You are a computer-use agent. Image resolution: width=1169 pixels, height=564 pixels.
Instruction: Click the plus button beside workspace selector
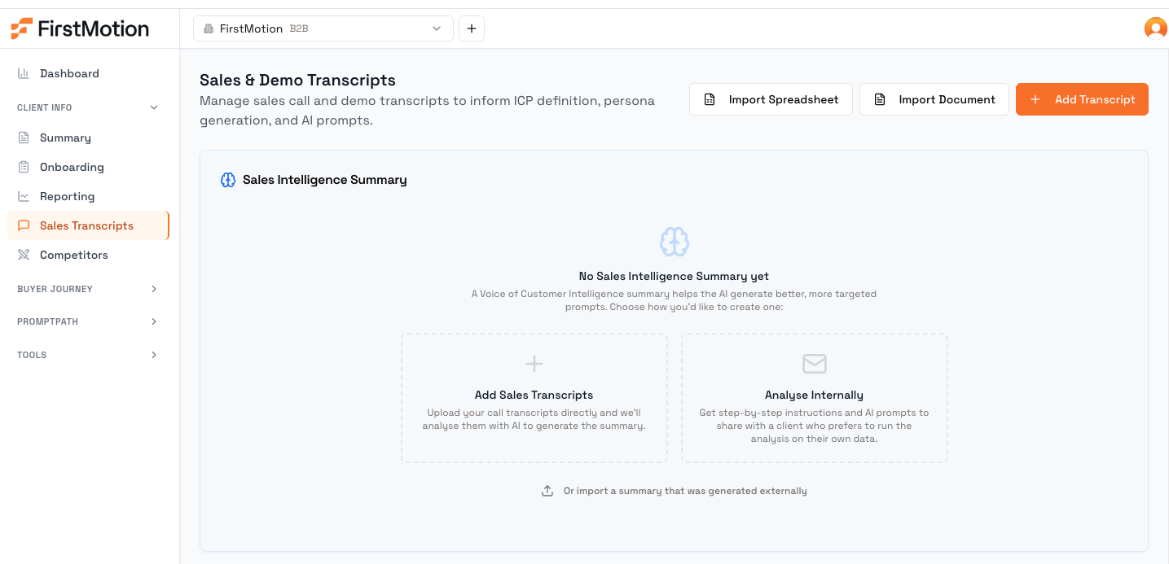[x=472, y=28]
